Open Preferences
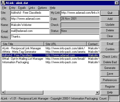 coord(110,80)
